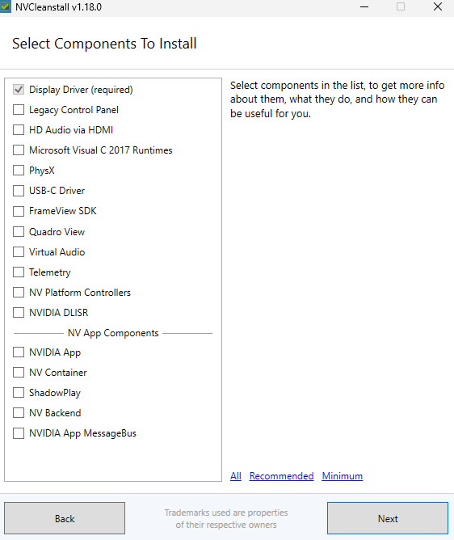Click the All preset link
This screenshot has height=540, width=454.
tap(236, 476)
